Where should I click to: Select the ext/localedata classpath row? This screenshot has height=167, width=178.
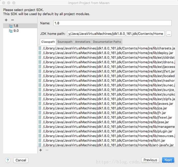106,76
